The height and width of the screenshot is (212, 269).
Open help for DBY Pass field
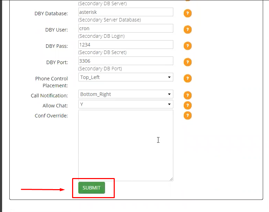pyautogui.click(x=188, y=46)
